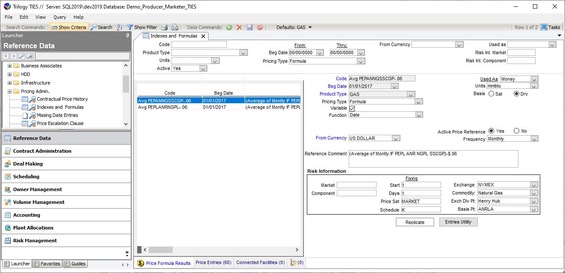Viewport: 565px width, 273px height.
Task: Click the Search magnifier toolbar button
Action: click(101, 27)
